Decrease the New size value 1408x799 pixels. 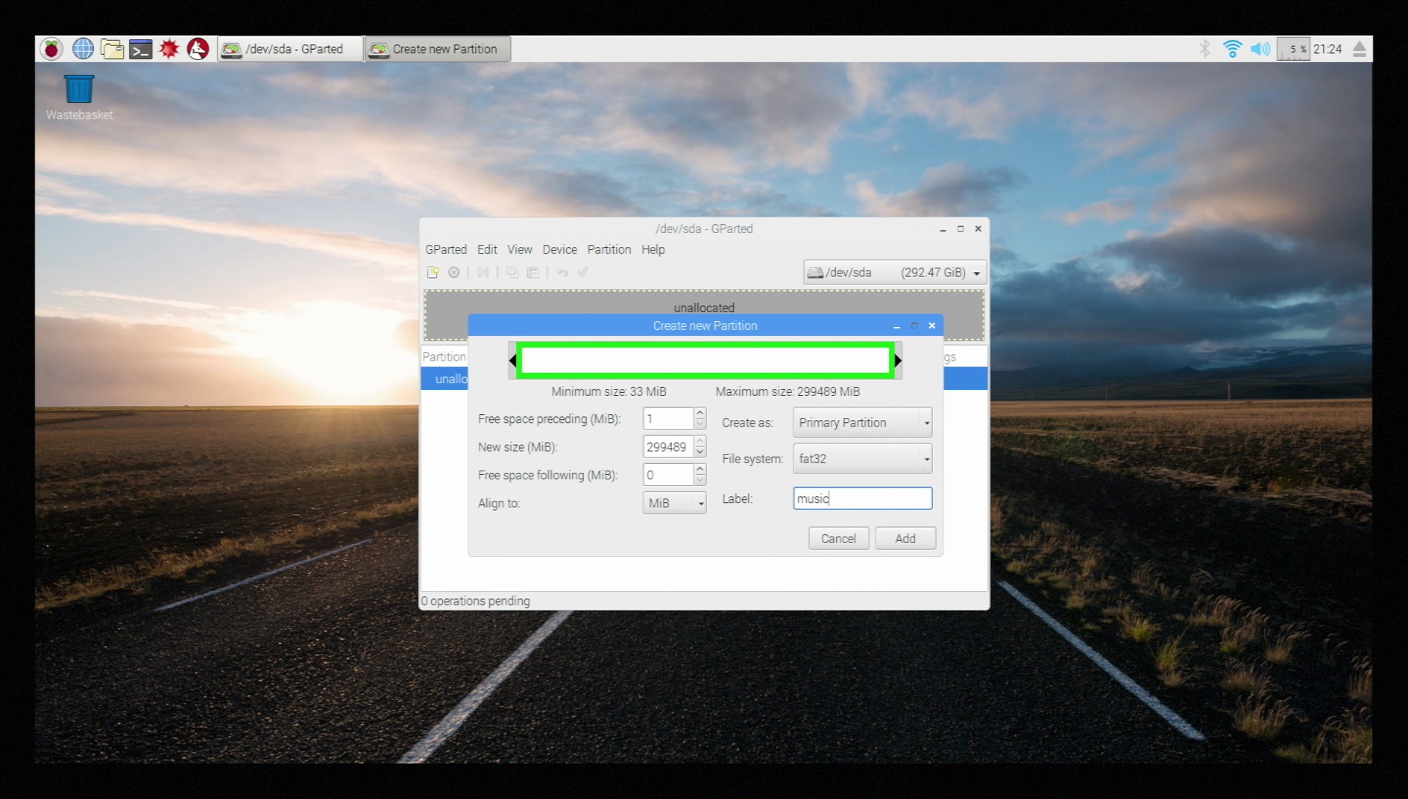(x=700, y=452)
